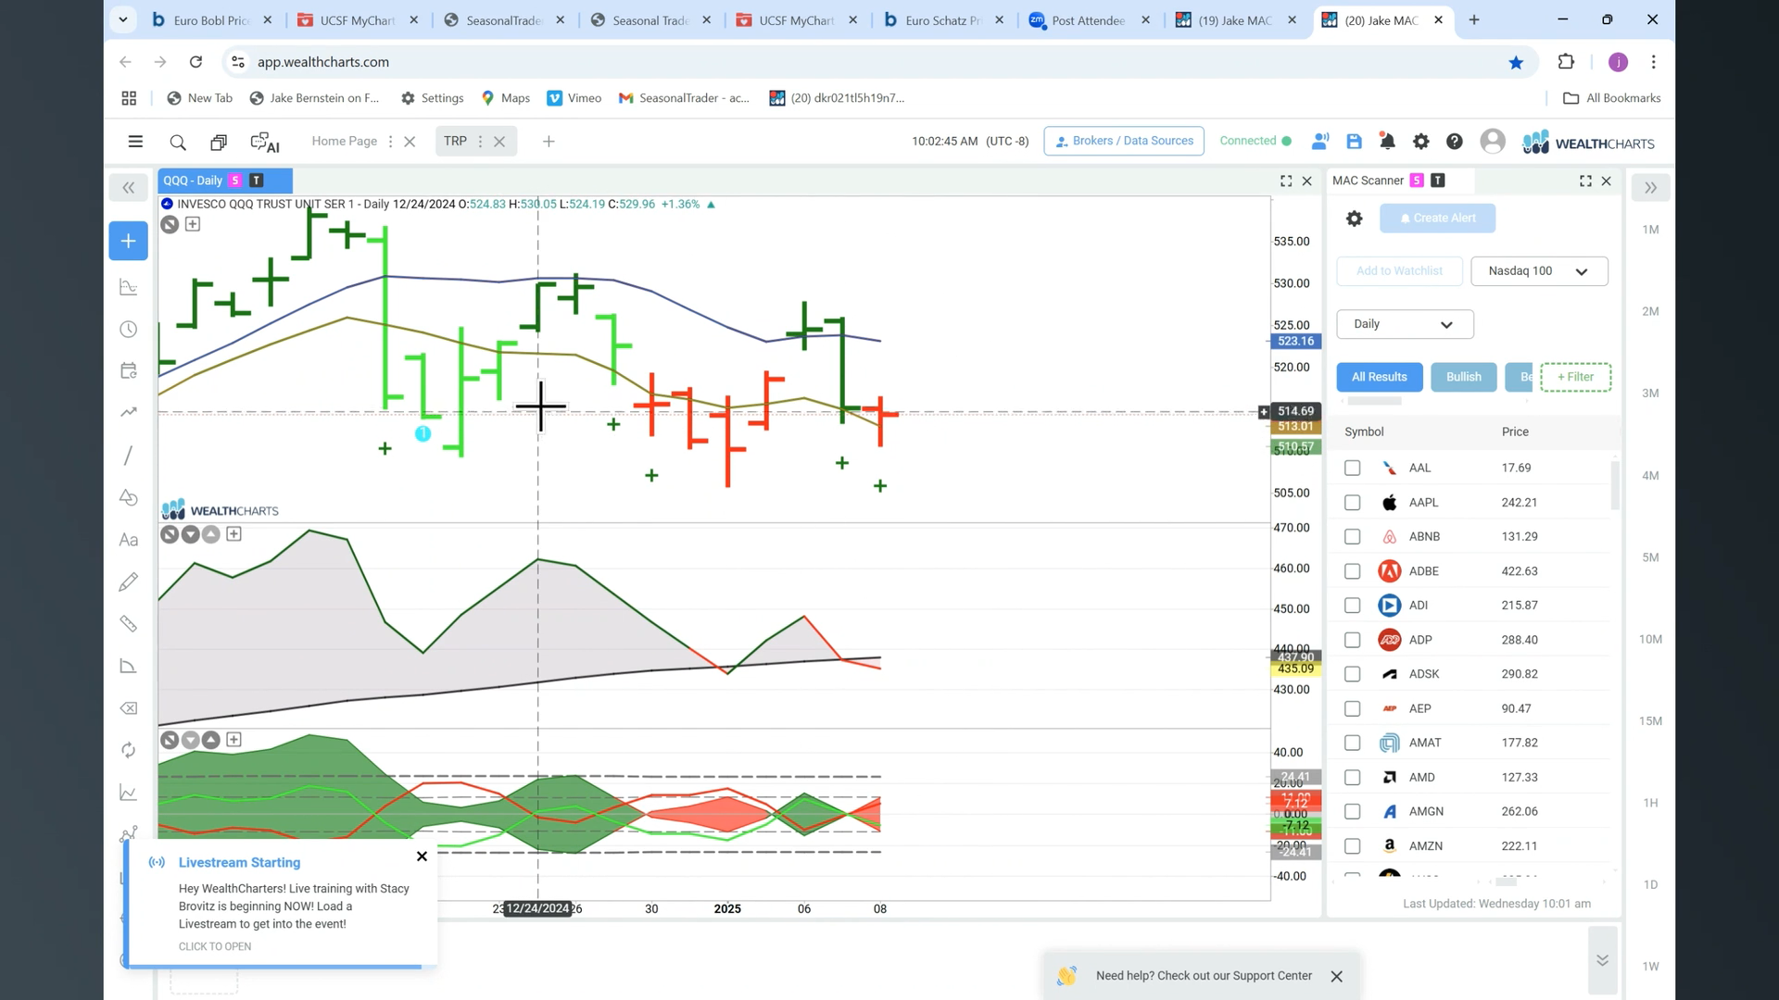This screenshot has height=1000, width=1779.
Task: Expand the right sidebar double chevron
Action: coord(1650,188)
